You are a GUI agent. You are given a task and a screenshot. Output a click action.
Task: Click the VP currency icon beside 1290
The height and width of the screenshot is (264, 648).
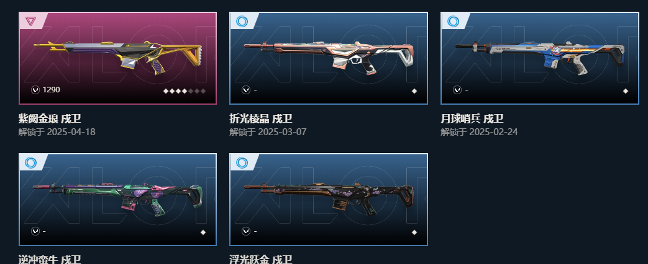(35, 89)
